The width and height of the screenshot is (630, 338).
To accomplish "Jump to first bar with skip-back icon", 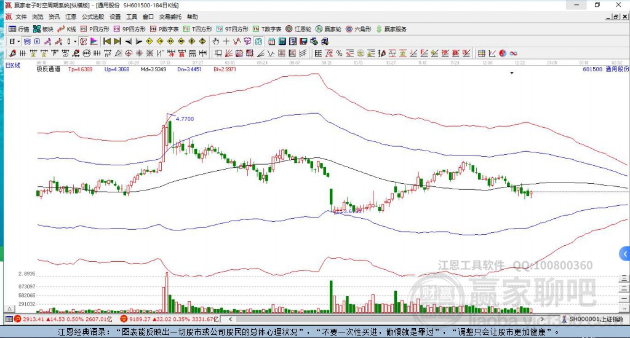I will point(107,41).
